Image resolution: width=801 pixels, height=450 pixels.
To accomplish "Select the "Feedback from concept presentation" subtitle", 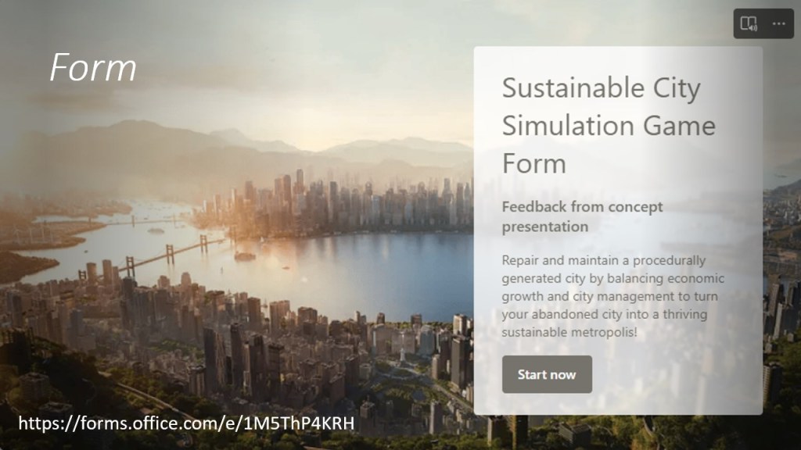I will 582,216.
